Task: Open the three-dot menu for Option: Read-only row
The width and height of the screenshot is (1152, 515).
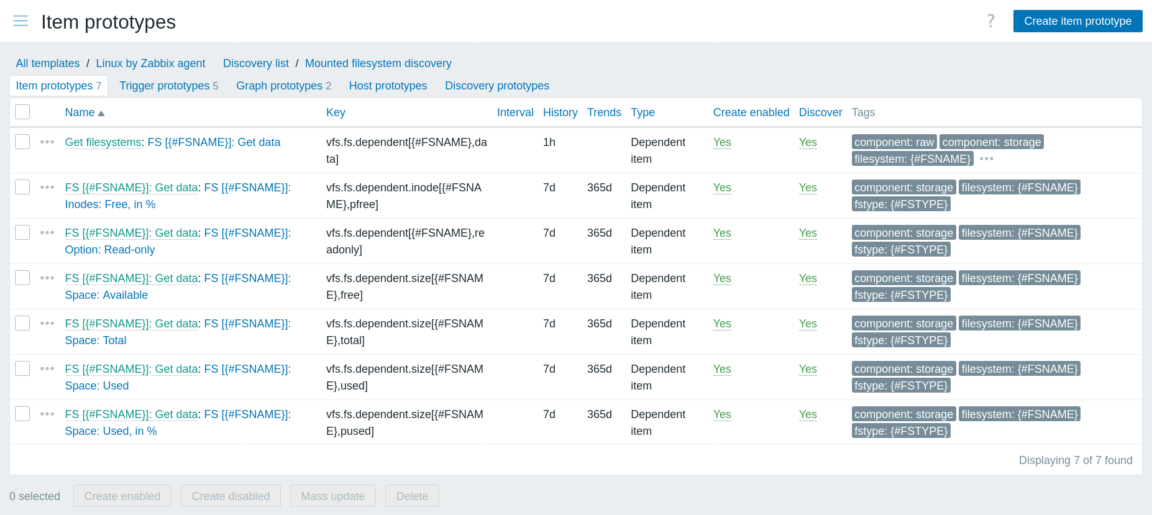Action: [47, 232]
